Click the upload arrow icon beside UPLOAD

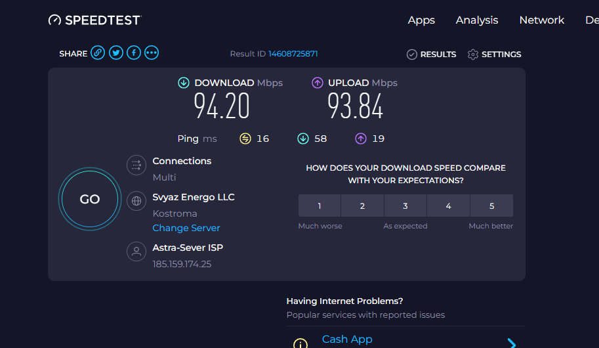[318, 83]
